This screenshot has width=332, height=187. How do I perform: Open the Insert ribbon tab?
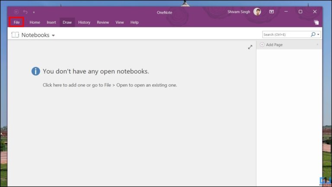coord(51,22)
